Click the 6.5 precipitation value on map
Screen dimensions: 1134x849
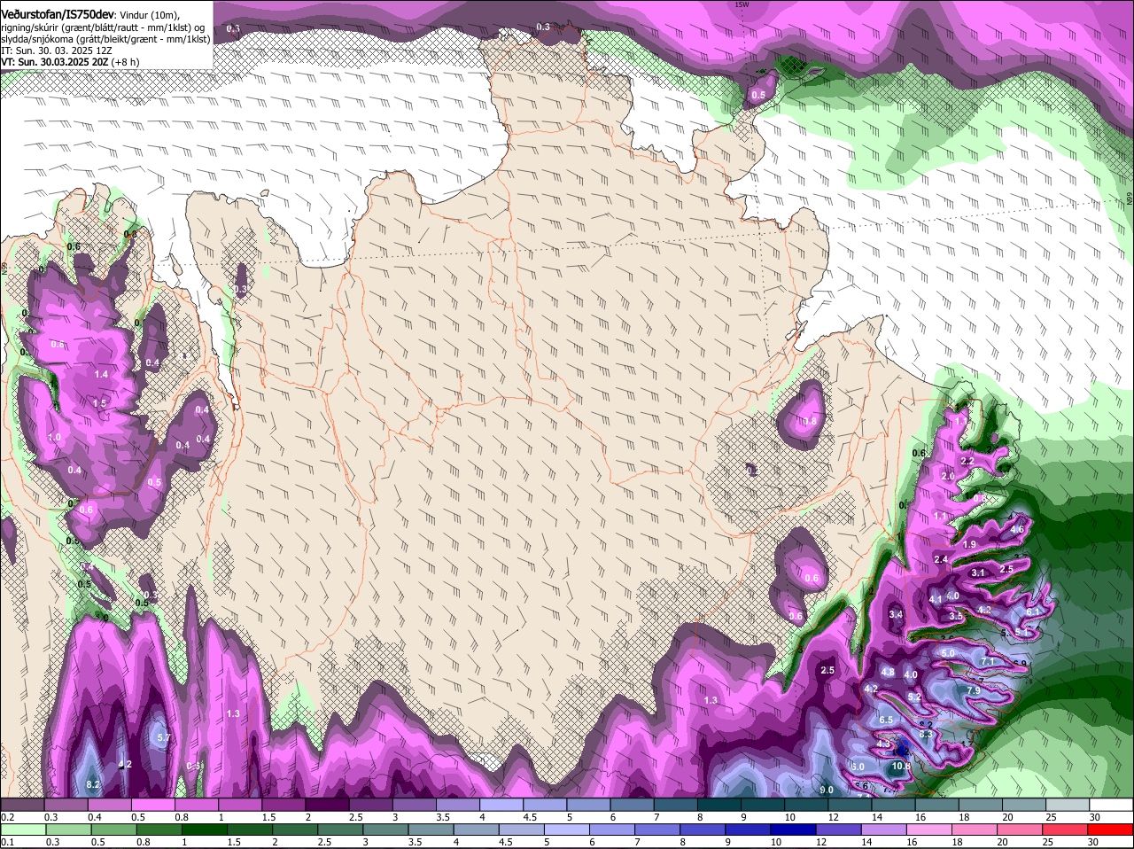pyautogui.click(x=886, y=720)
